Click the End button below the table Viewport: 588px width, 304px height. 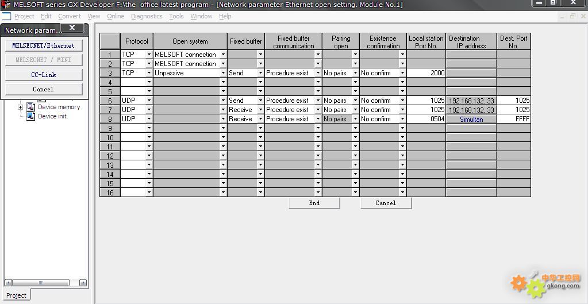click(x=314, y=203)
